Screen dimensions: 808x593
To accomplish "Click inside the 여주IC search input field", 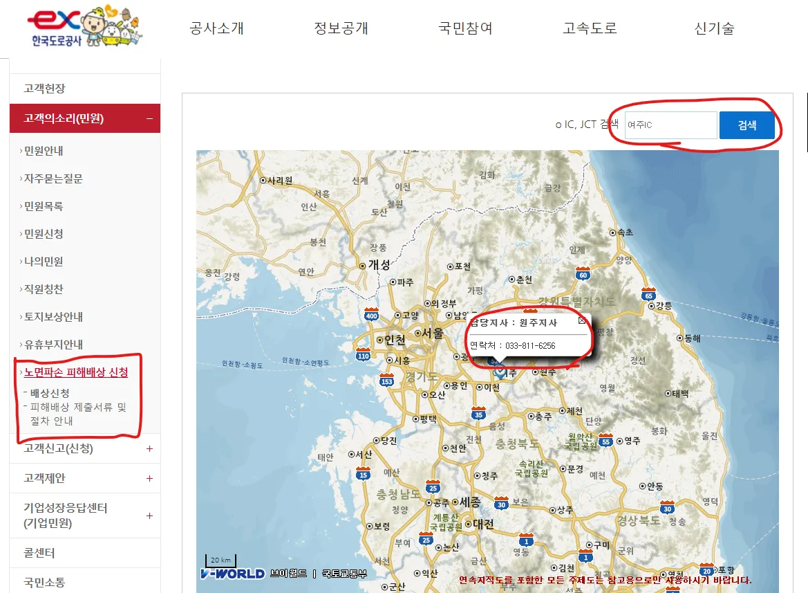I will pyautogui.click(x=670, y=125).
